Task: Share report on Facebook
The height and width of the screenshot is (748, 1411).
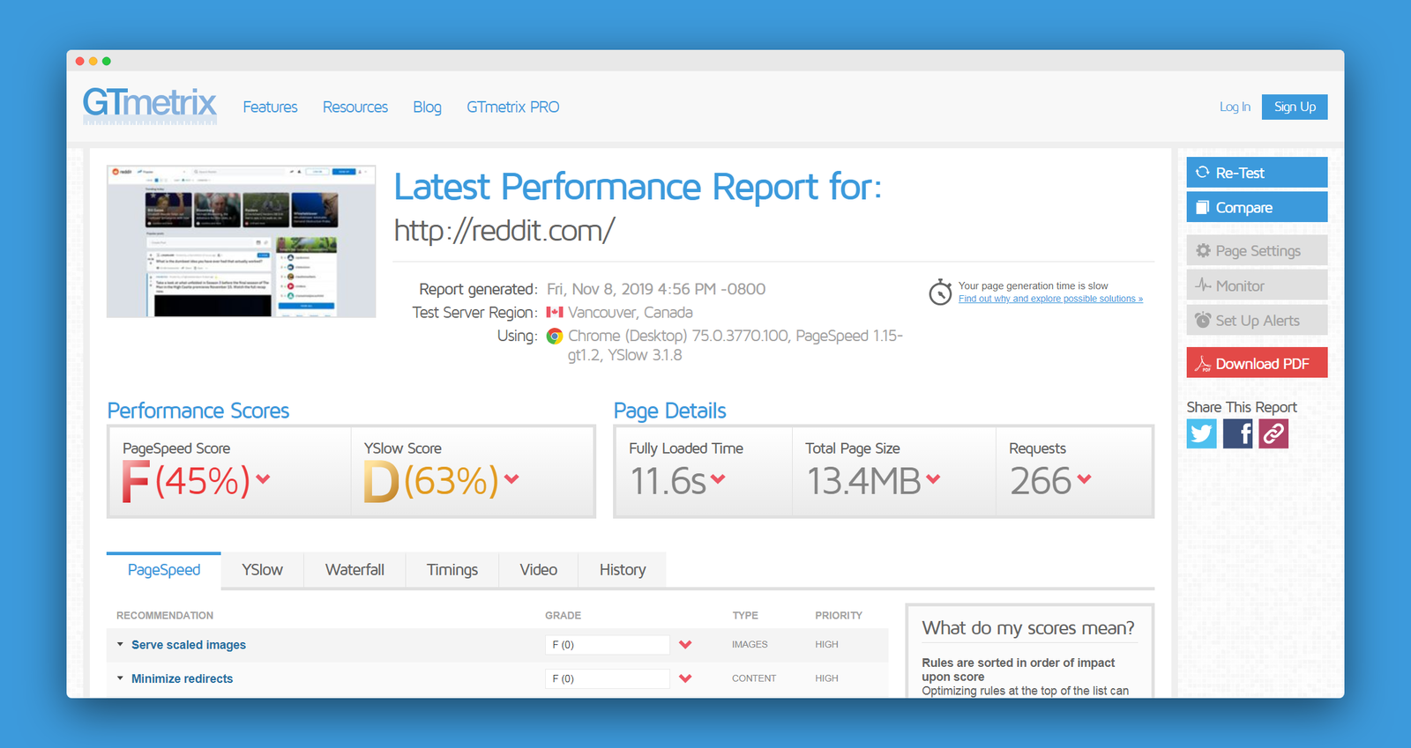Action: coord(1237,433)
